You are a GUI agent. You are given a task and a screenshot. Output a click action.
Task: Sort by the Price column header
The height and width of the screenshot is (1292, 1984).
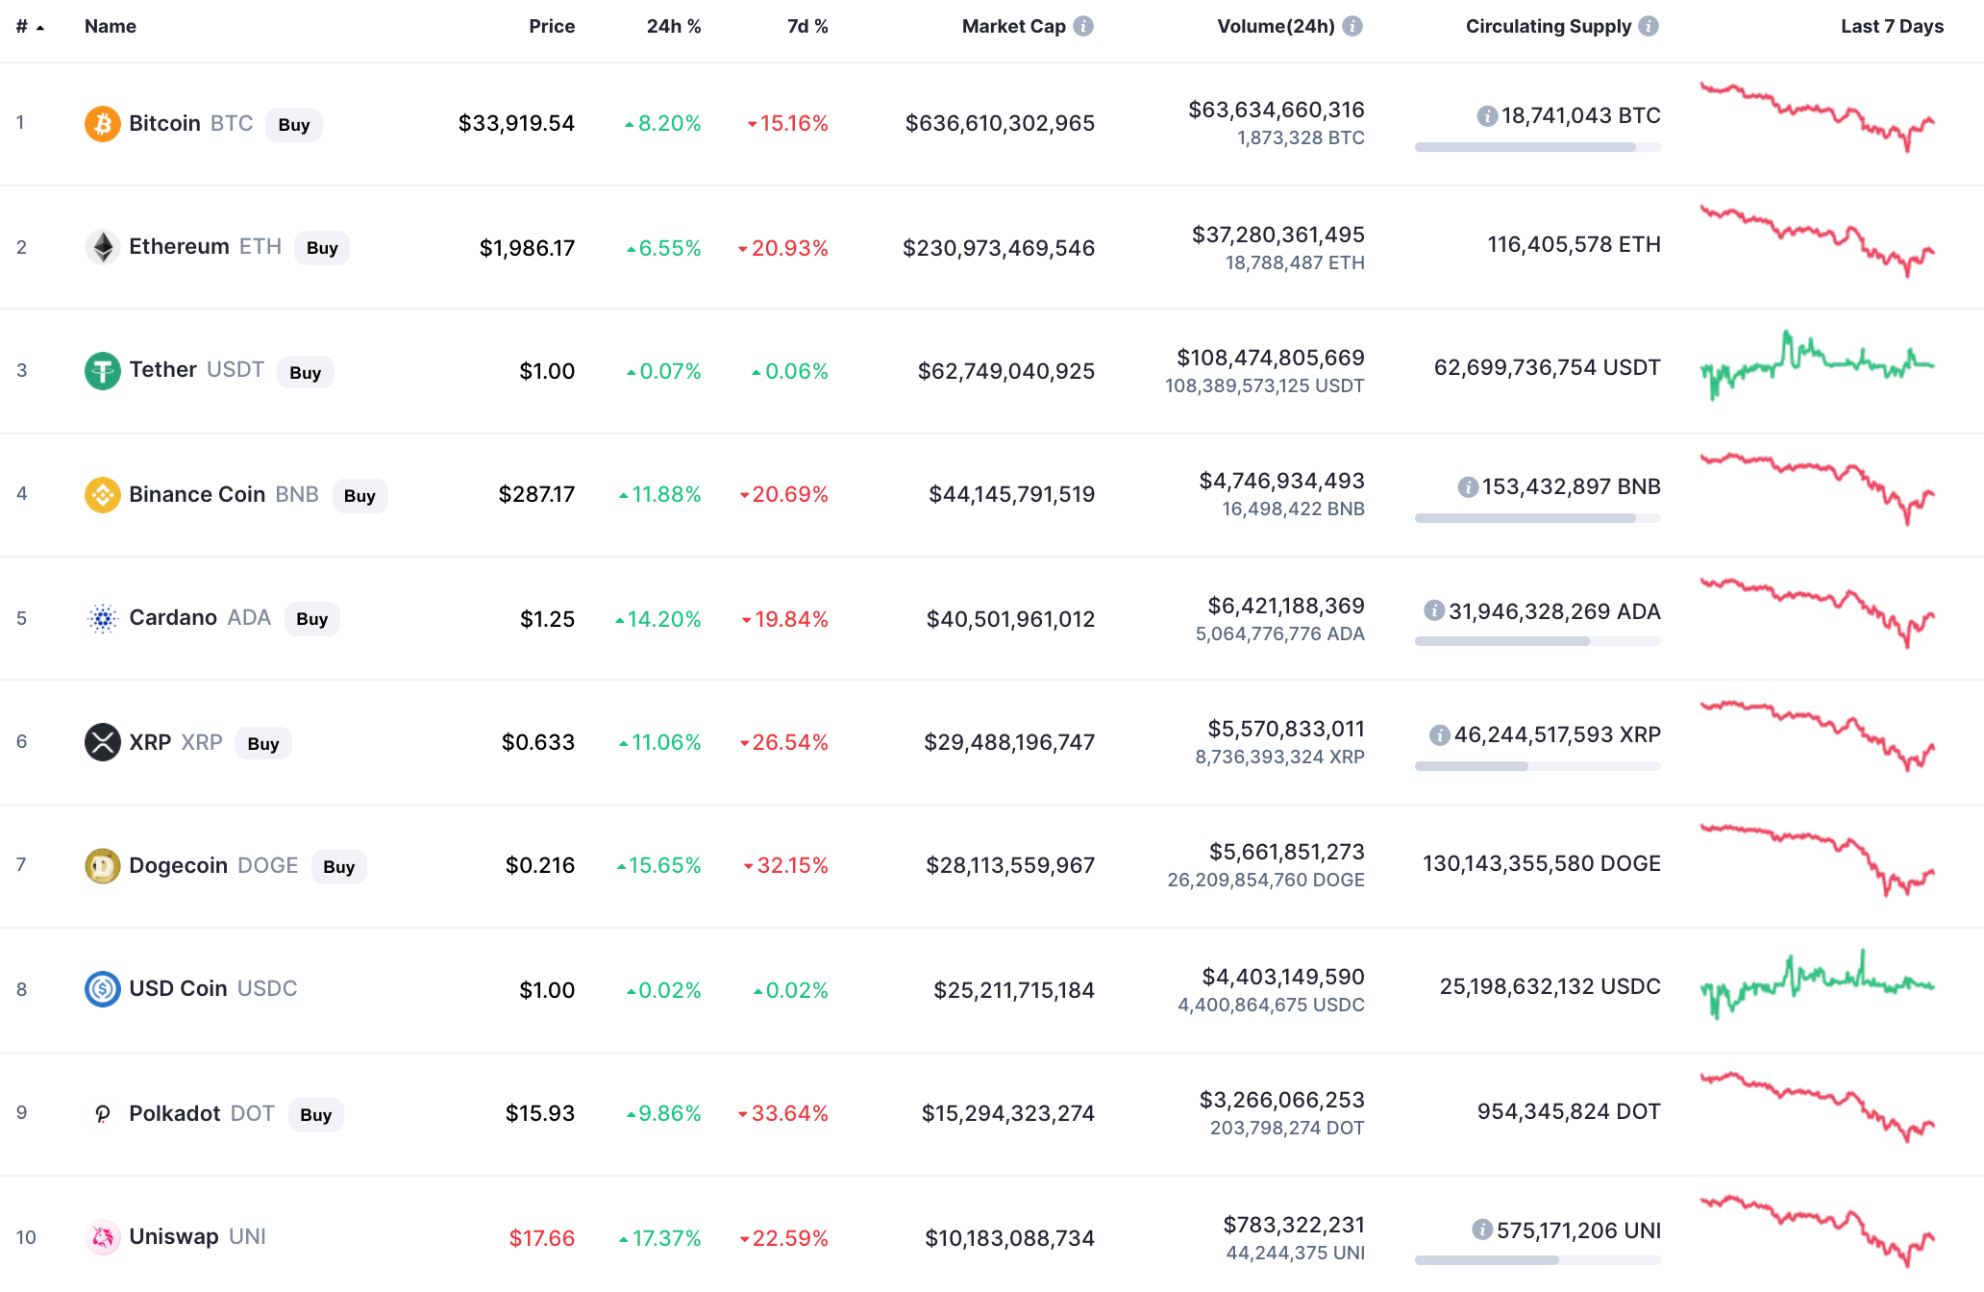click(x=552, y=26)
